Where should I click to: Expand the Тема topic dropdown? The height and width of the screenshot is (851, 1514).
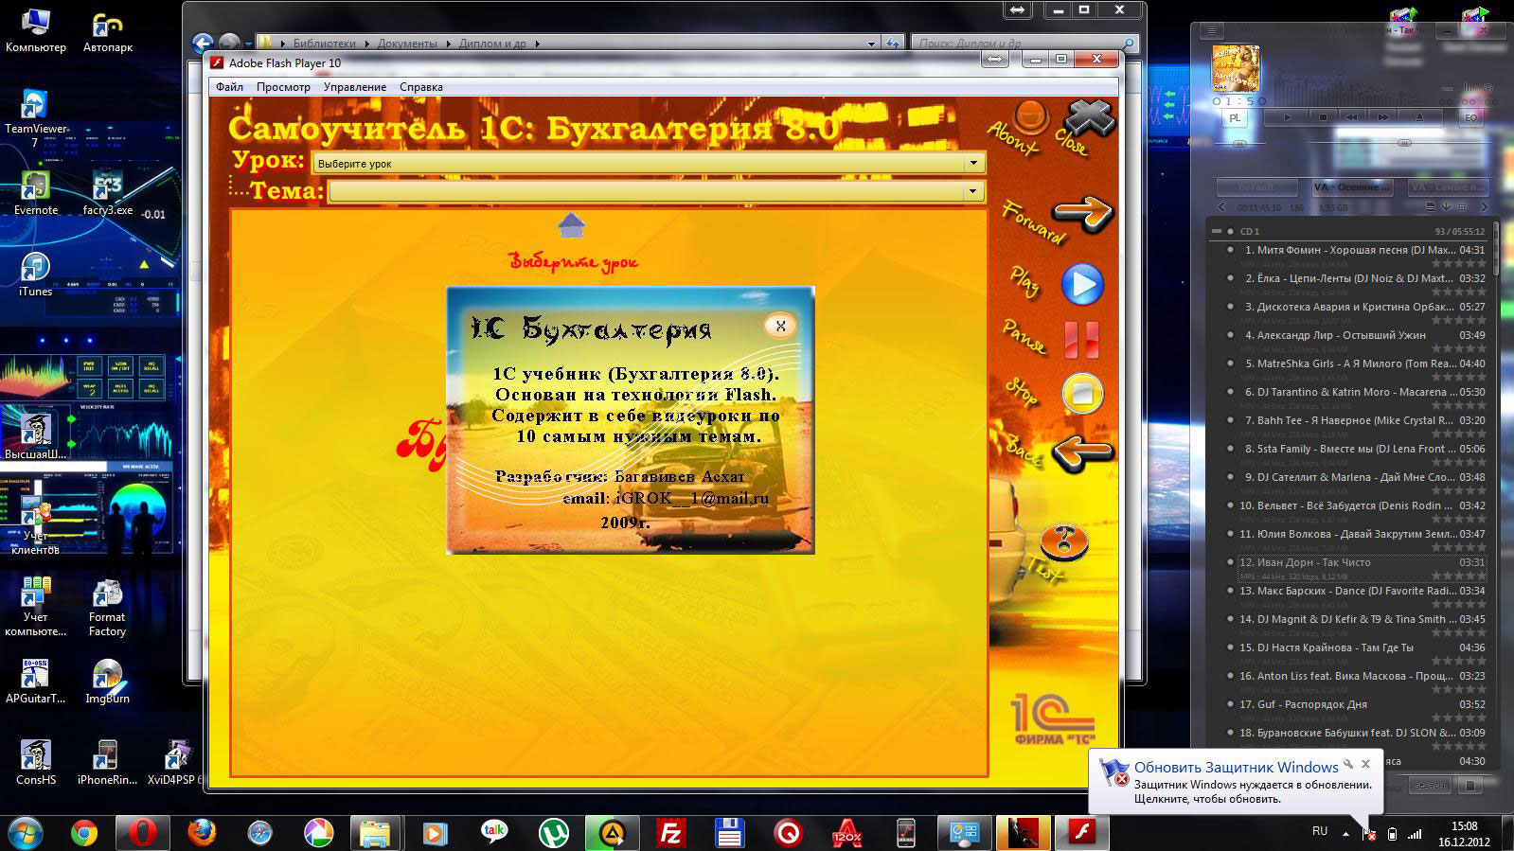[x=972, y=192]
